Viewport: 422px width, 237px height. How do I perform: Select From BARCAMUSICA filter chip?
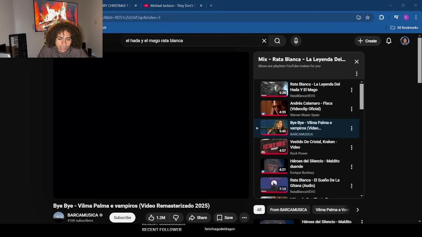288,210
